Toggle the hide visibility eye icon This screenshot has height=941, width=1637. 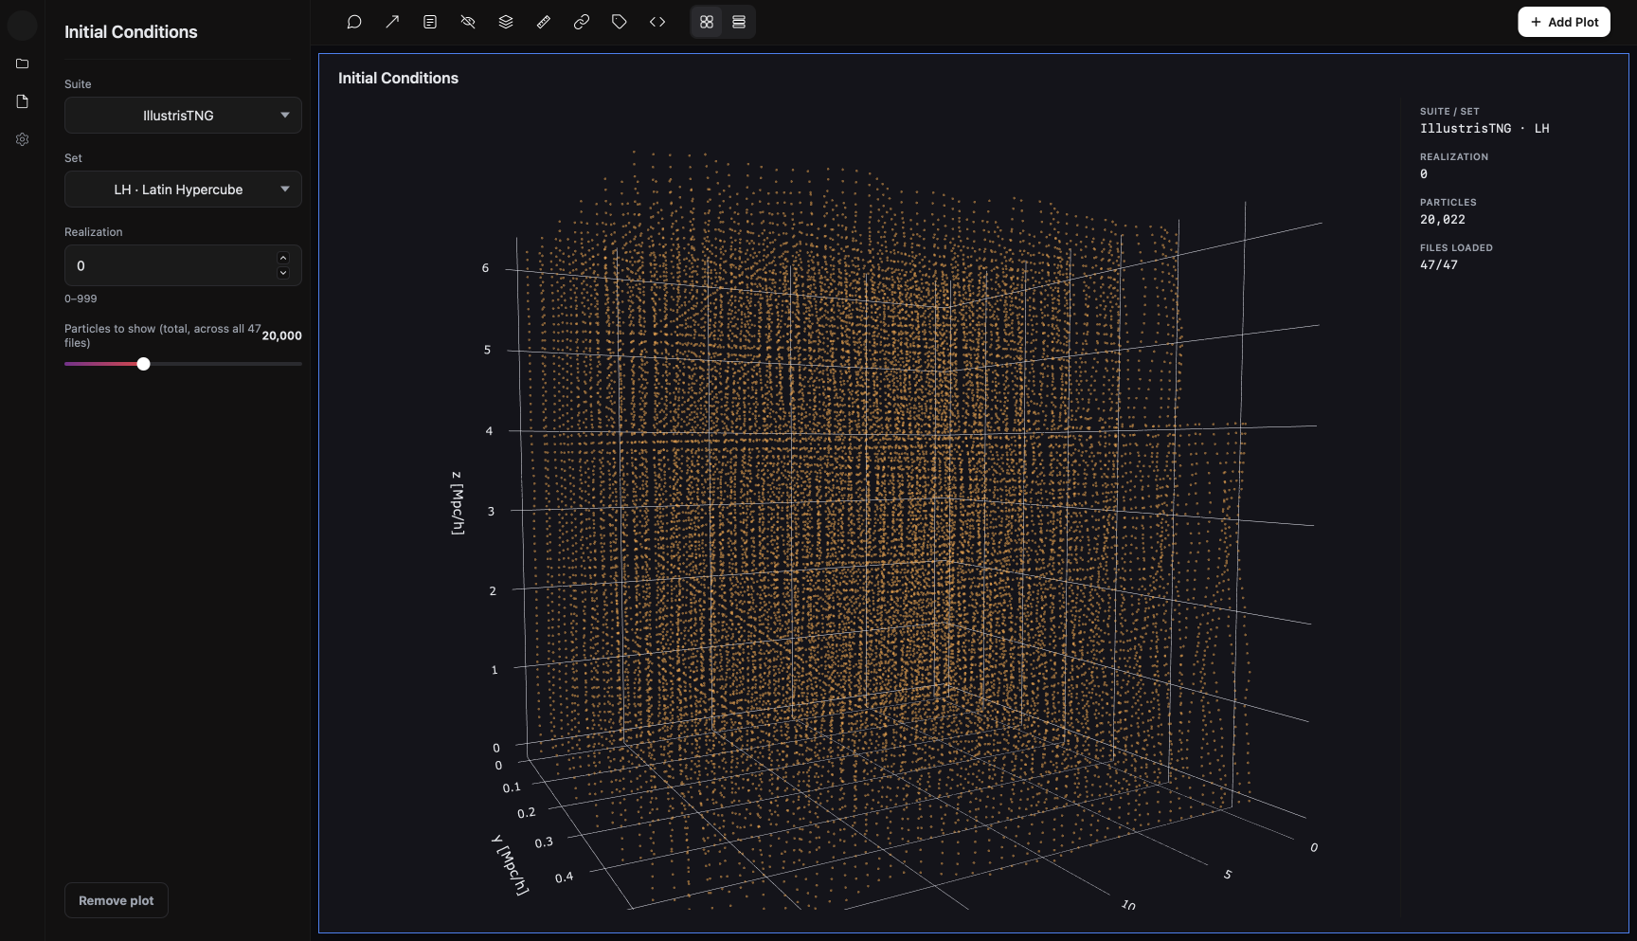click(468, 22)
